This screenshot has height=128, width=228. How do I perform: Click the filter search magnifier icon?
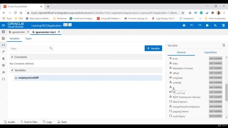click(x=51, y=48)
